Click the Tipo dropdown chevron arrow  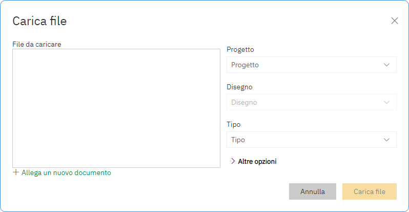386,140
